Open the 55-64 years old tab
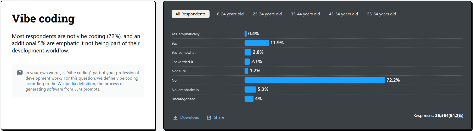The height and width of the screenshot is (131, 473). tap(381, 14)
